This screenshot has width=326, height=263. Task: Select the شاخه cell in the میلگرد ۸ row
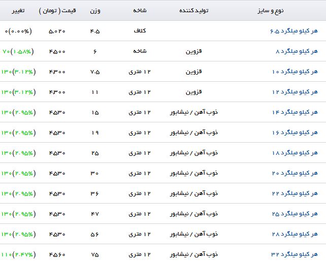[140, 51]
